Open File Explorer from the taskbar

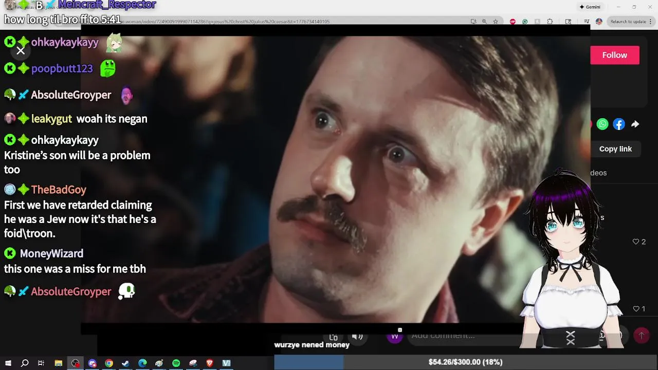[x=59, y=363]
